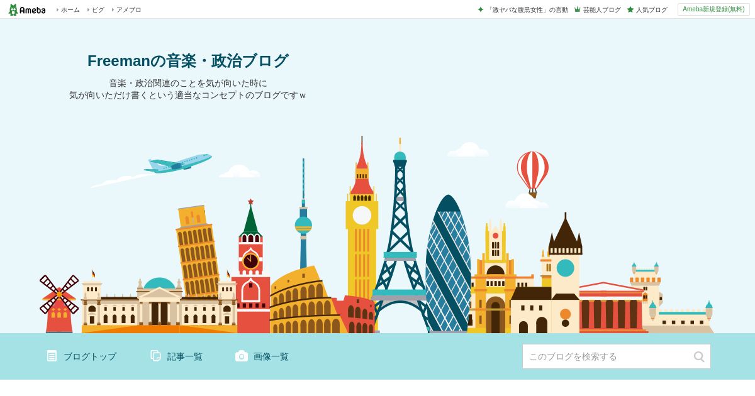Open the 「激ヤバな腹黒女性」の言動 link
755x396 pixels.
(x=527, y=9)
